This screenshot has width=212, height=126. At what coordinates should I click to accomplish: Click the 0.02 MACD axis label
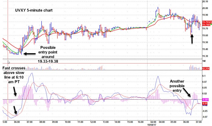coord(204,94)
